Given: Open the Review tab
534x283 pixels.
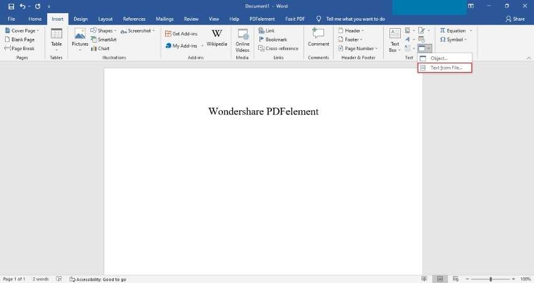Looking at the screenshot, I should tap(191, 19).
